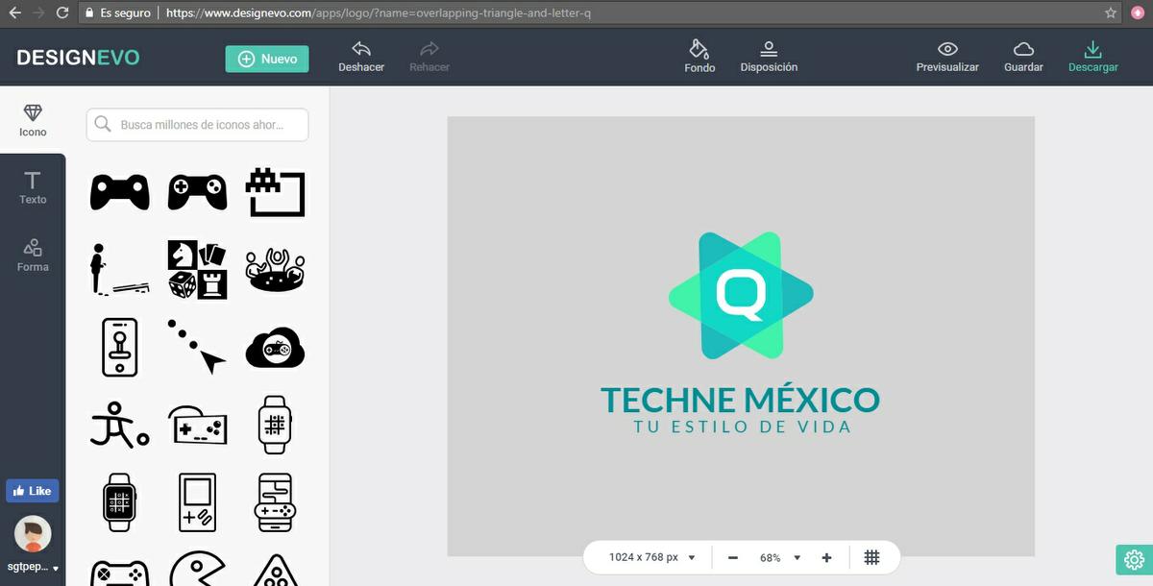
Task: Click the Nuevo button
Action: (267, 59)
